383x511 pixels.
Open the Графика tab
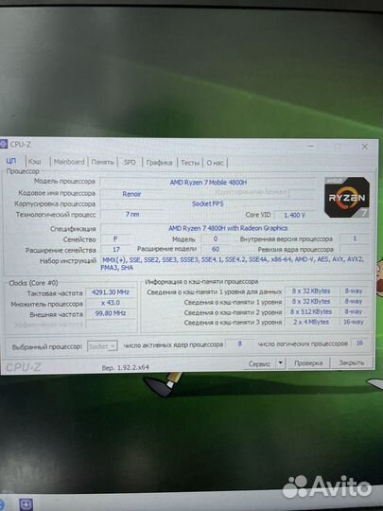point(159,163)
